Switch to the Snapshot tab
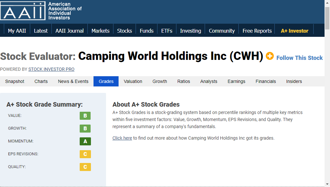The height and width of the screenshot is (187, 330). tap(15, 81)
